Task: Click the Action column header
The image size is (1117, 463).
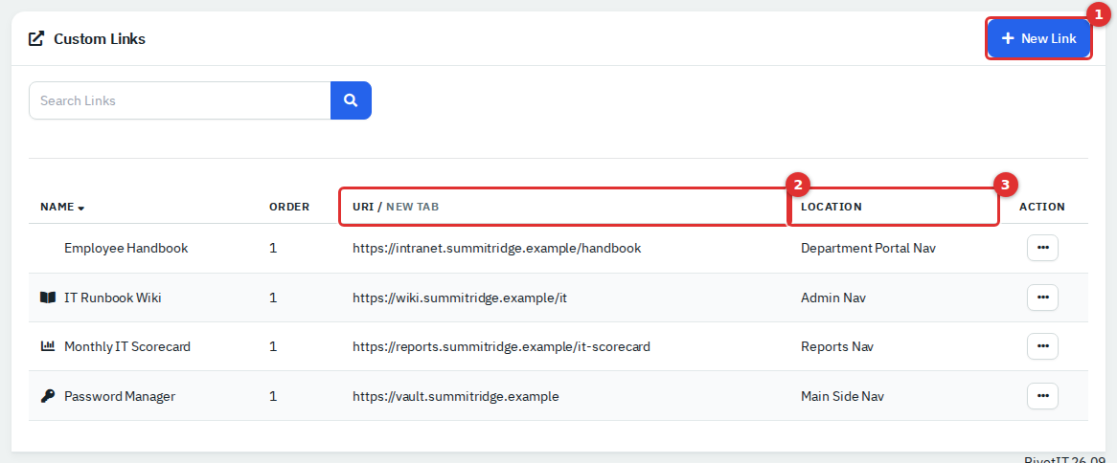Action: click(1042, 207)
